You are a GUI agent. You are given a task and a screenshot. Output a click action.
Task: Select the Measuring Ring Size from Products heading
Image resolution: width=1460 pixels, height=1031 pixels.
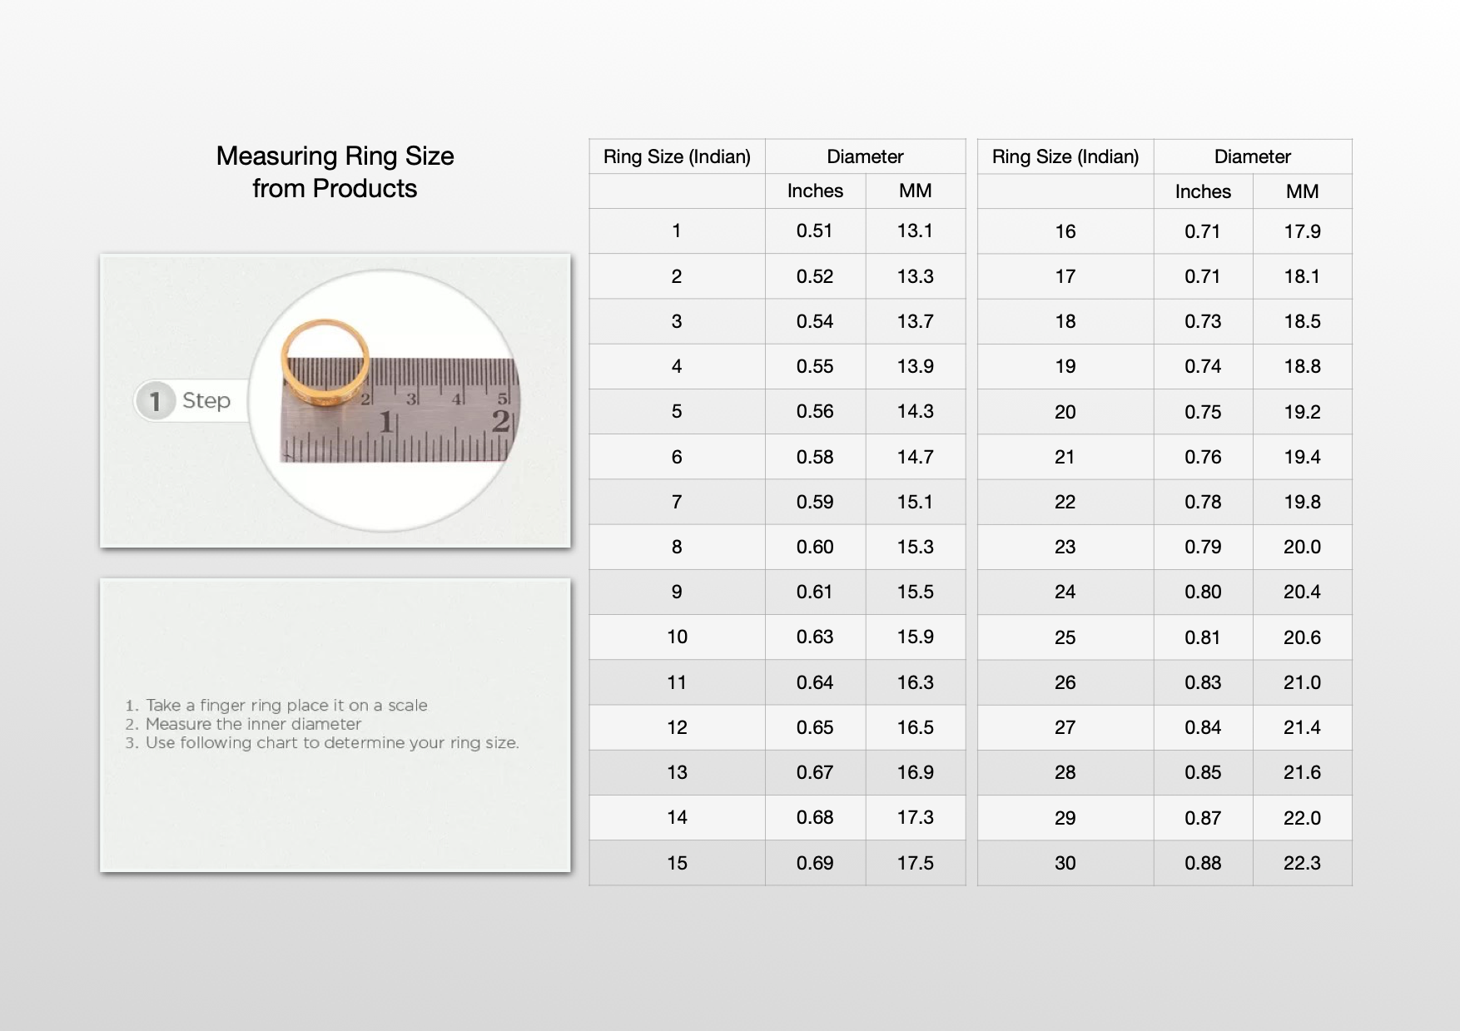pyautogui.click(x=335, y=171)
